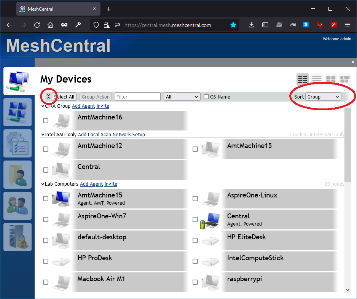Open the Events log sidebar icon
The height and width of the screenshot is (299, 357).
(x=18, y=143)
